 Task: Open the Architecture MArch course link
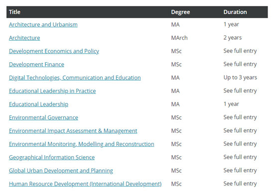point(24,38)
